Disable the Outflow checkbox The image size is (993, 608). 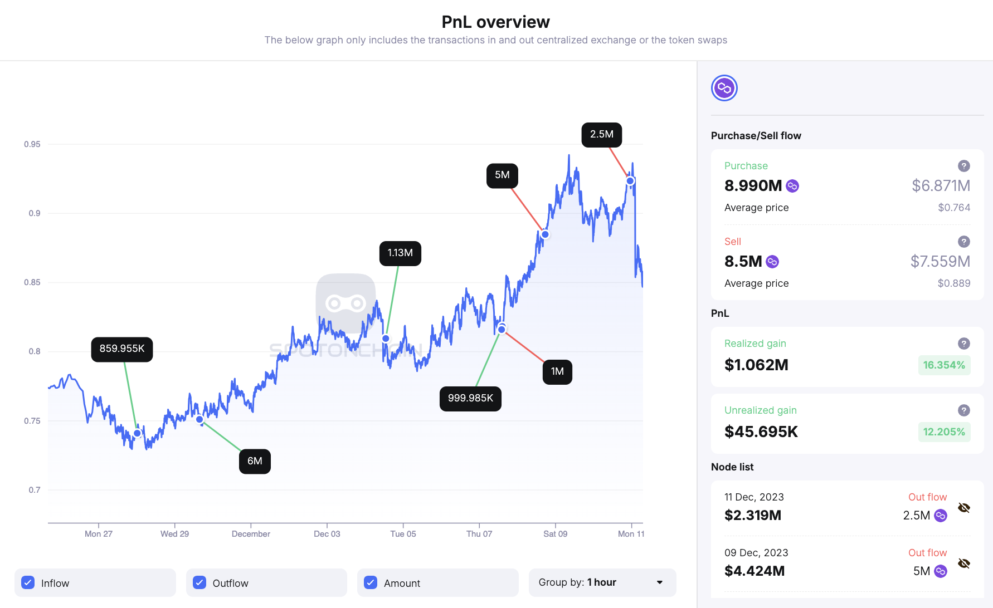pyautogui.click(x=199, y=582)
